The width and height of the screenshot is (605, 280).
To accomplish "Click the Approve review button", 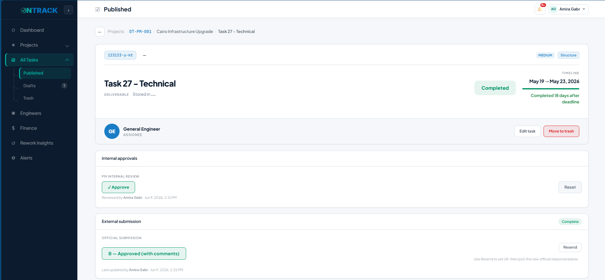I will [118, 187].
